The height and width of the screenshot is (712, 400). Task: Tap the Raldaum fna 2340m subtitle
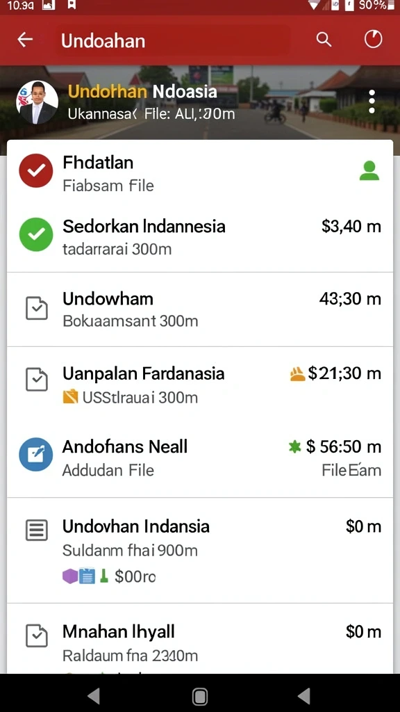pos(130,656)
